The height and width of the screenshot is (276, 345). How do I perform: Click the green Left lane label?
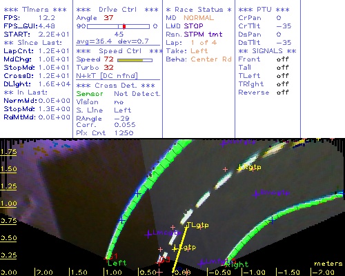point(117,263)
